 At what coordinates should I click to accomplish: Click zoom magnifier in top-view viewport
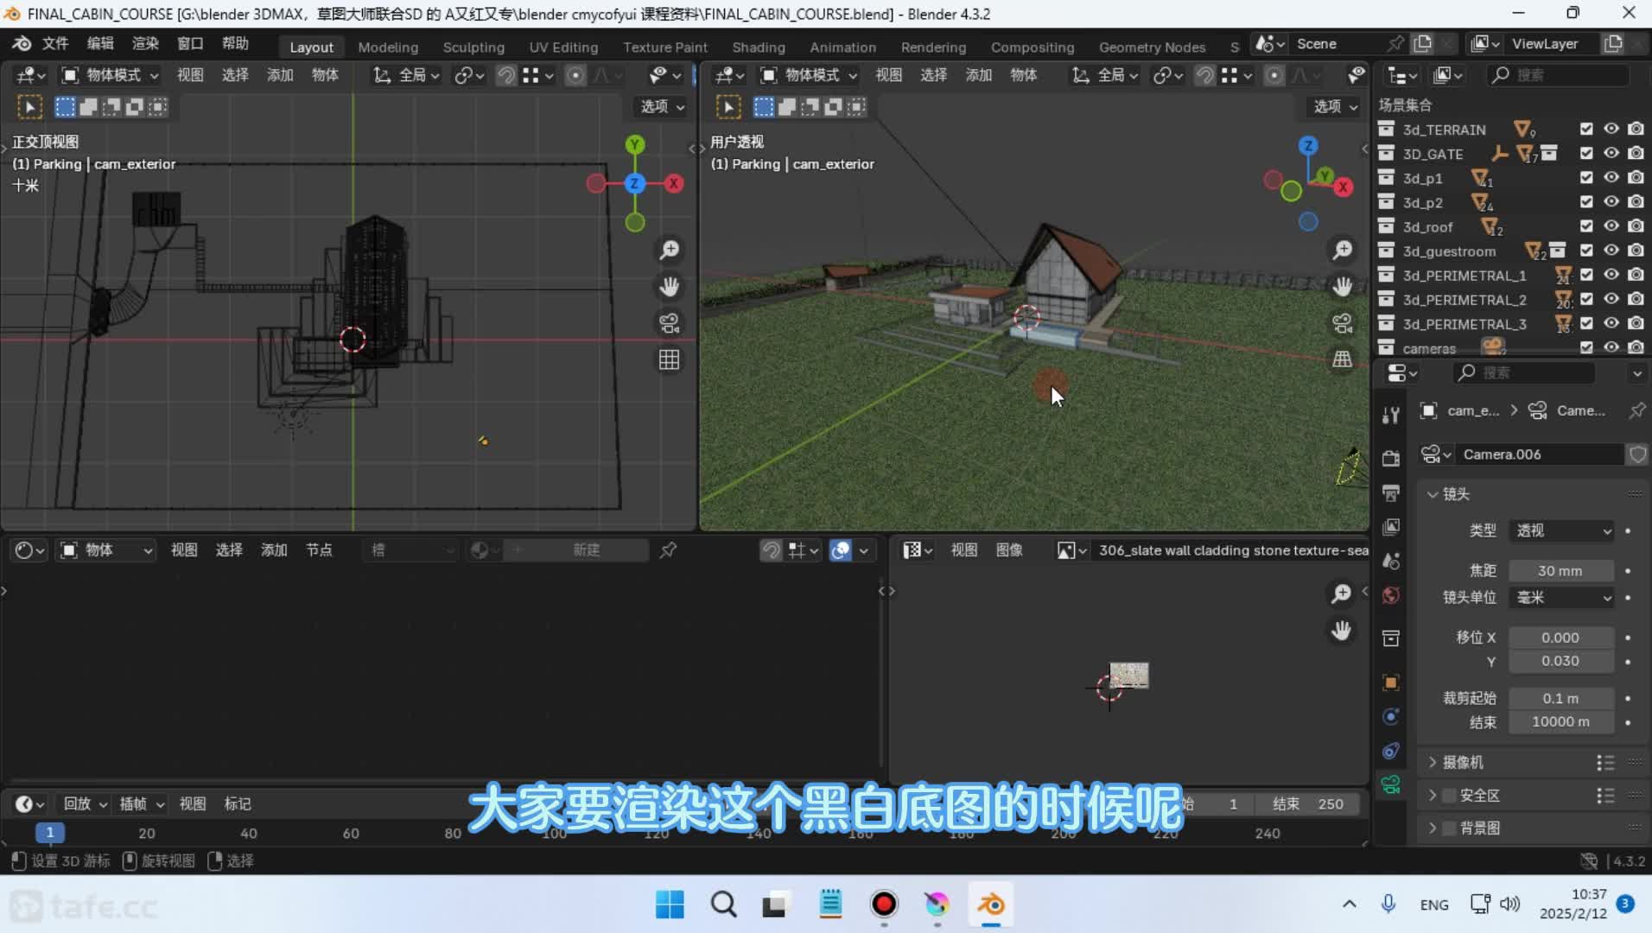[x=670, y=251]
